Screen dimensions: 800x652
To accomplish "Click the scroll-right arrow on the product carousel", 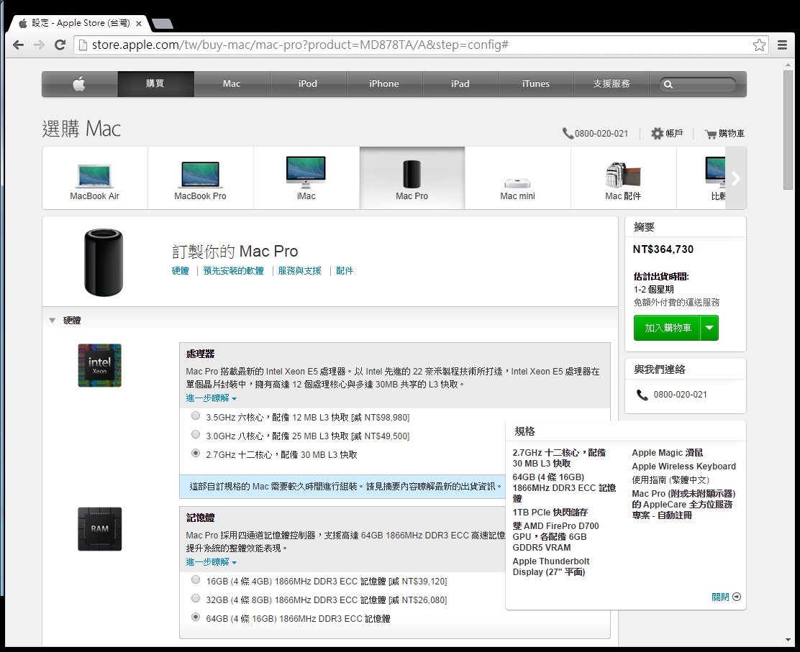I will coord(736,178).
